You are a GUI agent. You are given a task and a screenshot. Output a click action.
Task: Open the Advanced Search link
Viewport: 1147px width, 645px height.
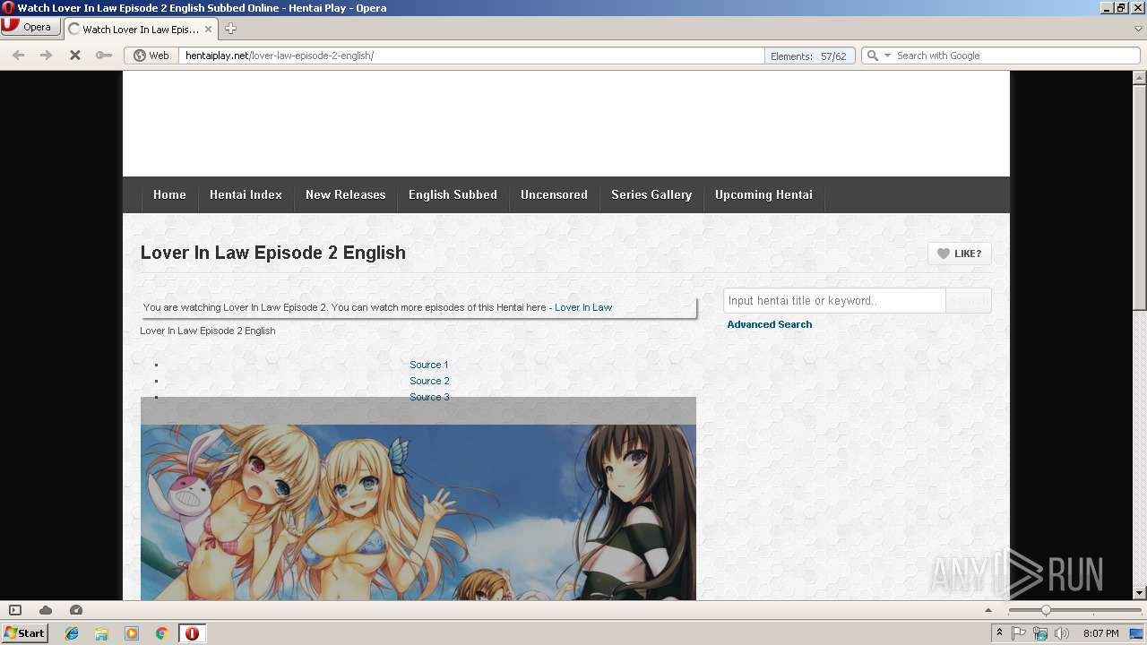point(770,324)
